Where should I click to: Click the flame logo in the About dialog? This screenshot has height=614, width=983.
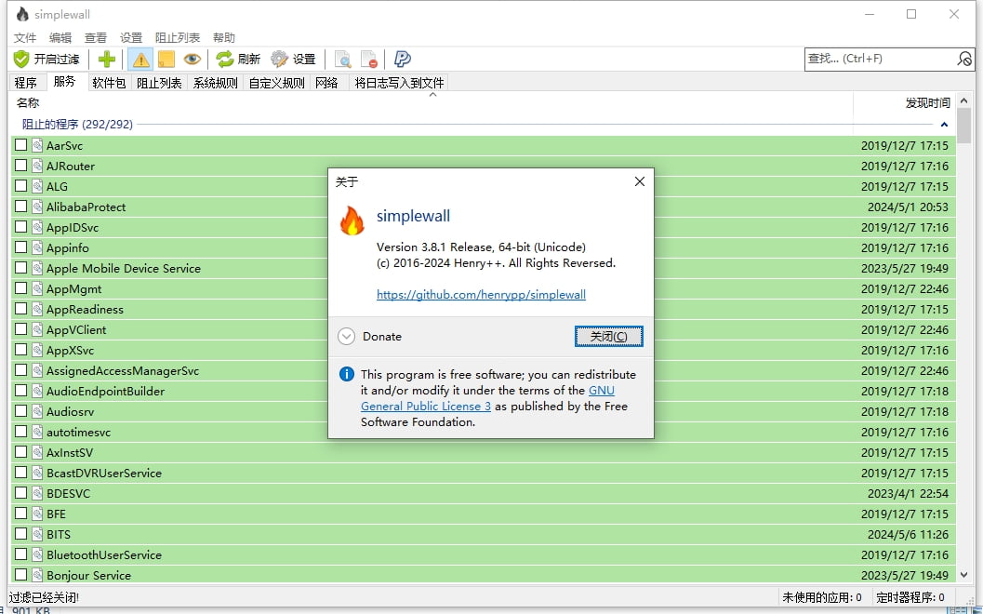tap(352, 220)
